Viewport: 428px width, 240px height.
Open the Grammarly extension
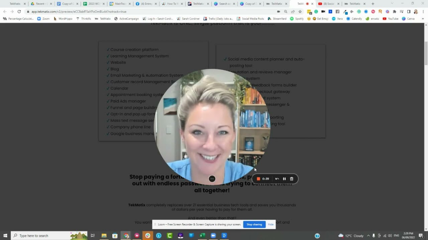316,11
